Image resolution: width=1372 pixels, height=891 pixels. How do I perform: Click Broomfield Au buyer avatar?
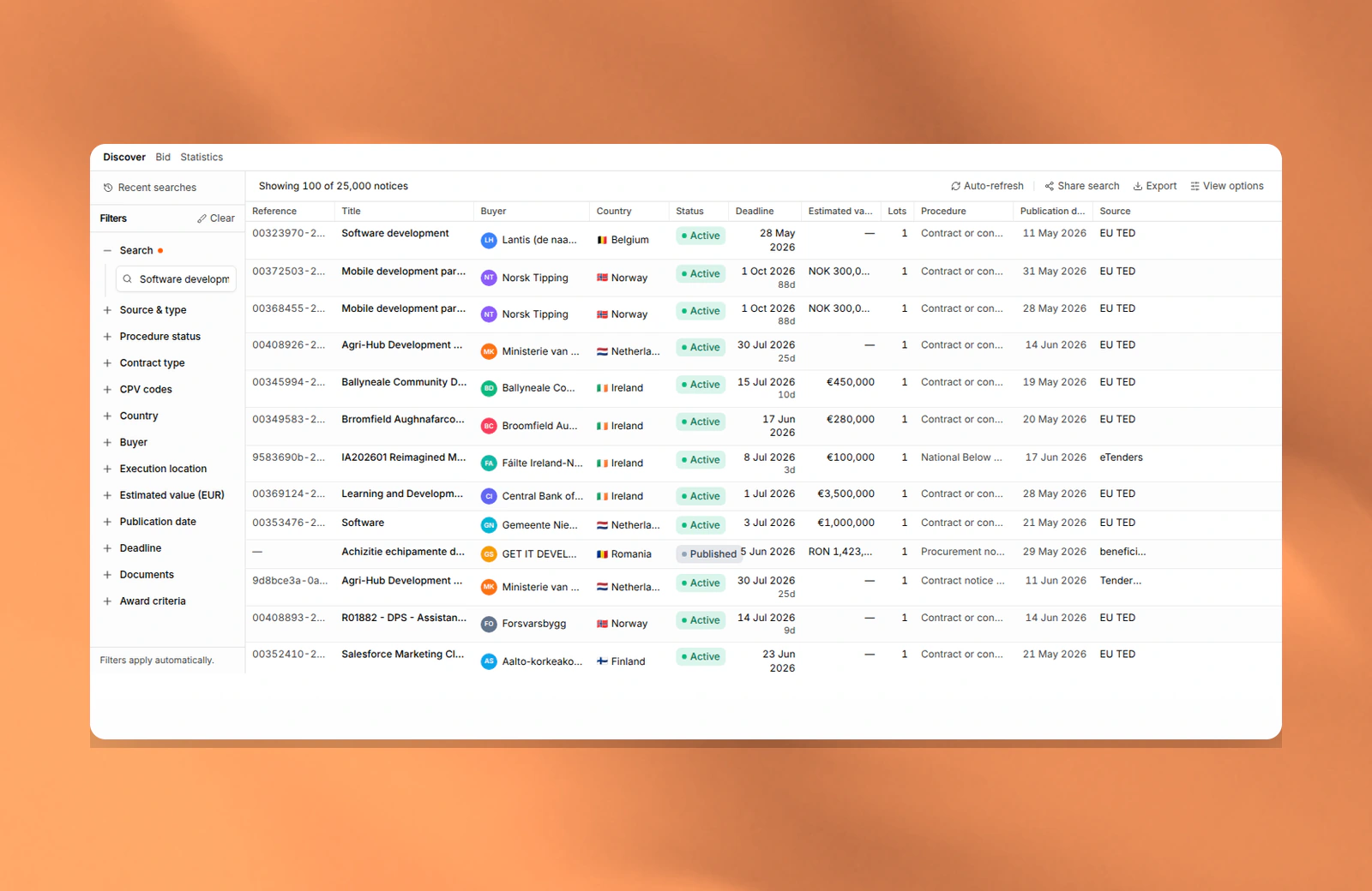[x=489, y=426]
